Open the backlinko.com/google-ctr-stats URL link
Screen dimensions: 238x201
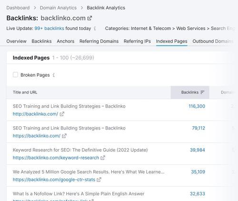pos(54,180)
